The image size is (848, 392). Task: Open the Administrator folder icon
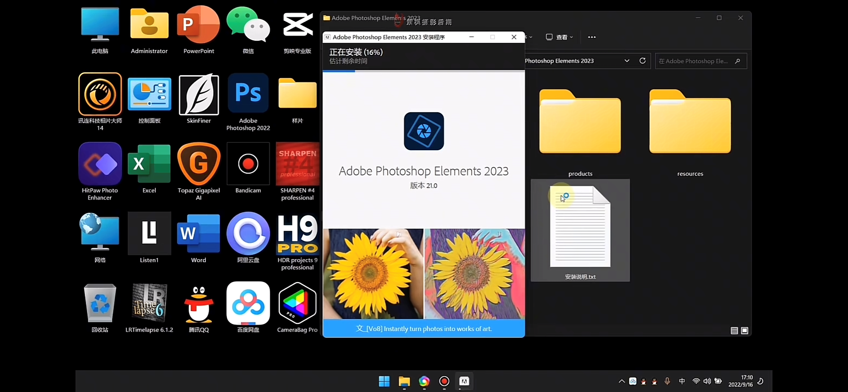[149, 30]
